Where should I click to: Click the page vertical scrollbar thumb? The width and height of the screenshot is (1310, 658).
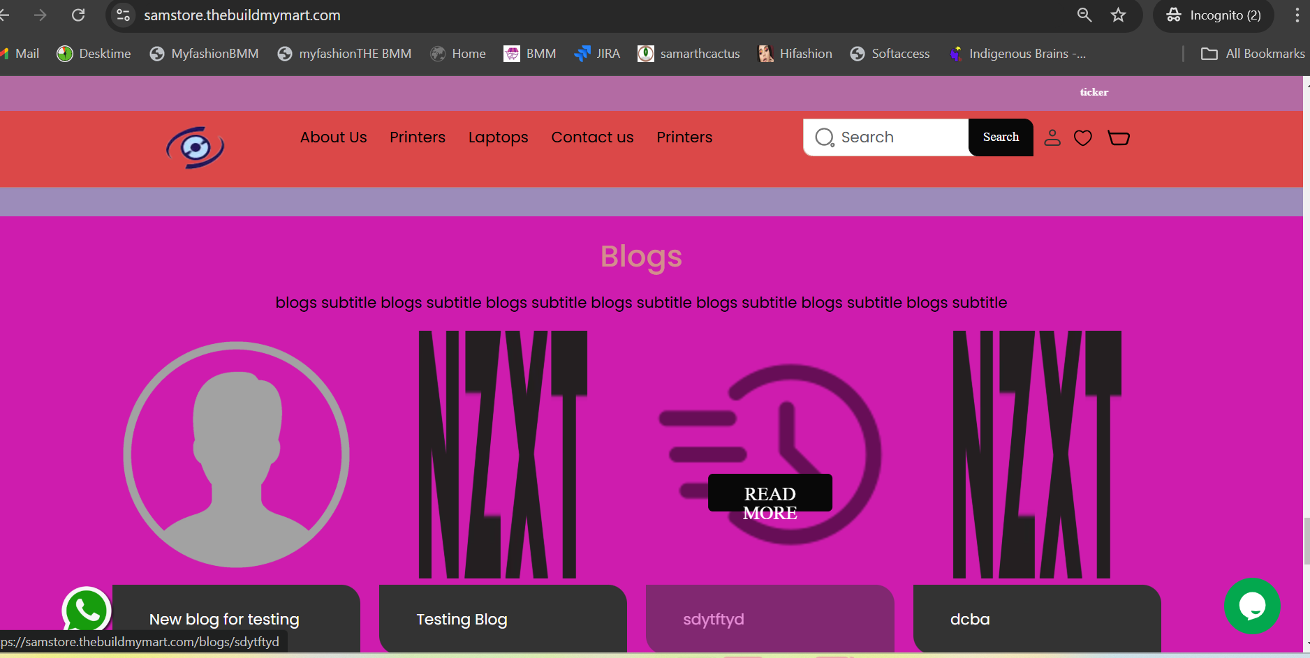(x=1307, y=541)
